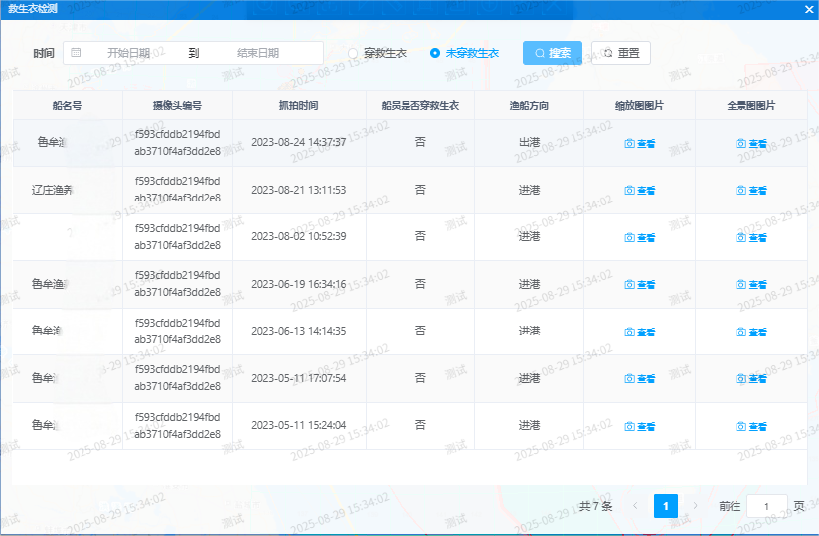Click the capture time 2023-05-11 17:07:54

coord(299,378)
